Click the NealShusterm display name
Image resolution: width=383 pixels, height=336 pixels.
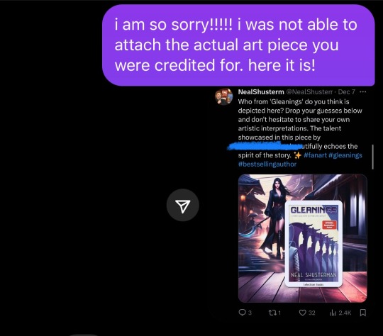point(261,92)
